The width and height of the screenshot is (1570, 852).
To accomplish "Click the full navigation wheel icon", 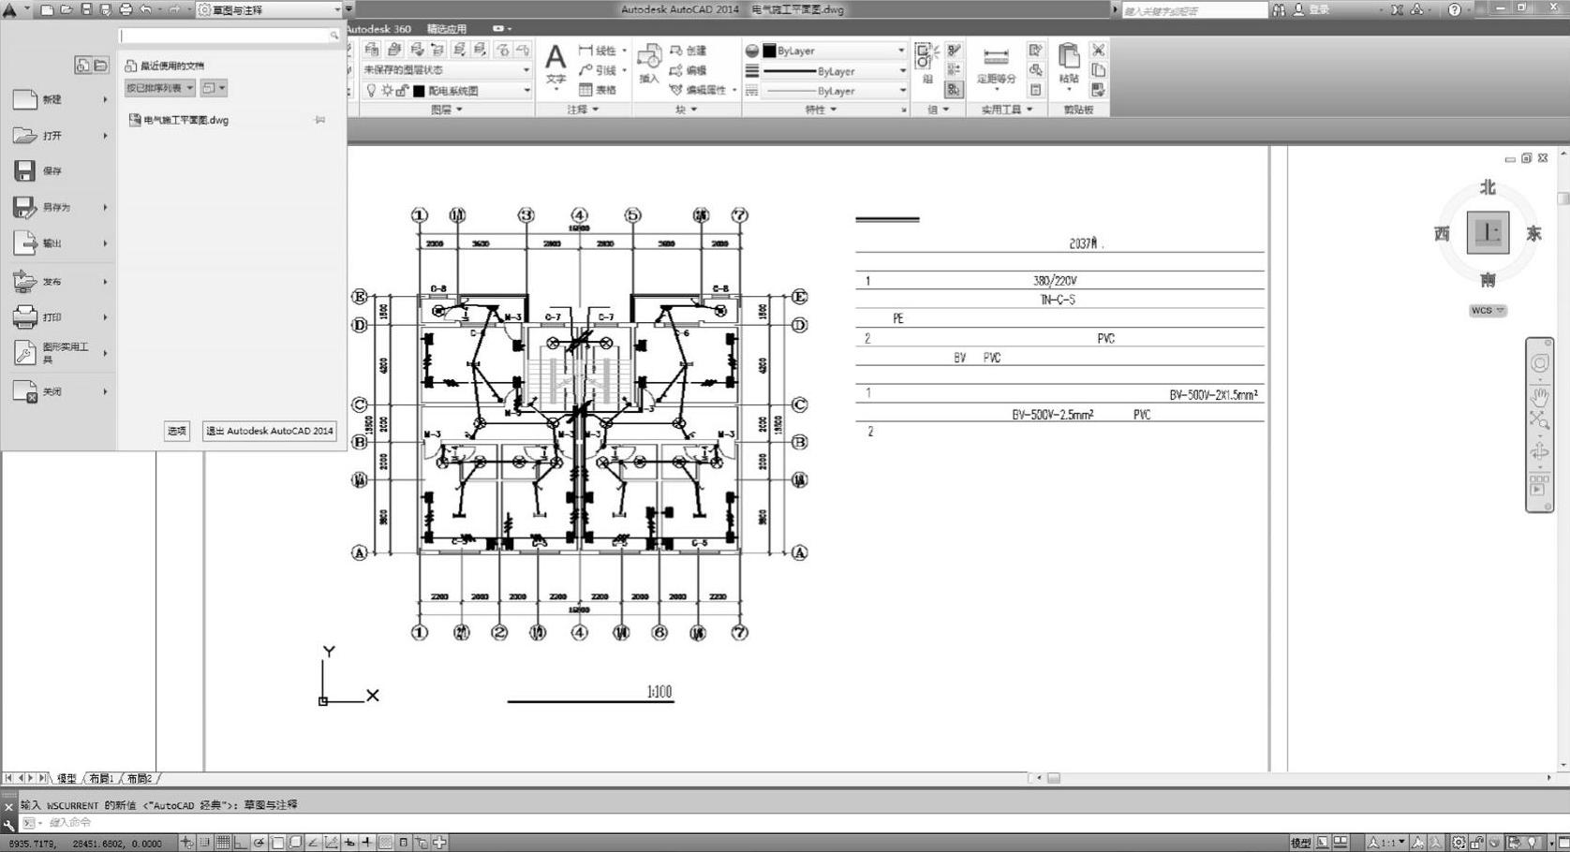I will pyautogui.click(x=1539, y=363).
